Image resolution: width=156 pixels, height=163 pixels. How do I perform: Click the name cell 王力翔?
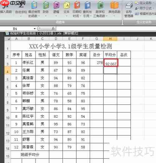pos(29,132)
